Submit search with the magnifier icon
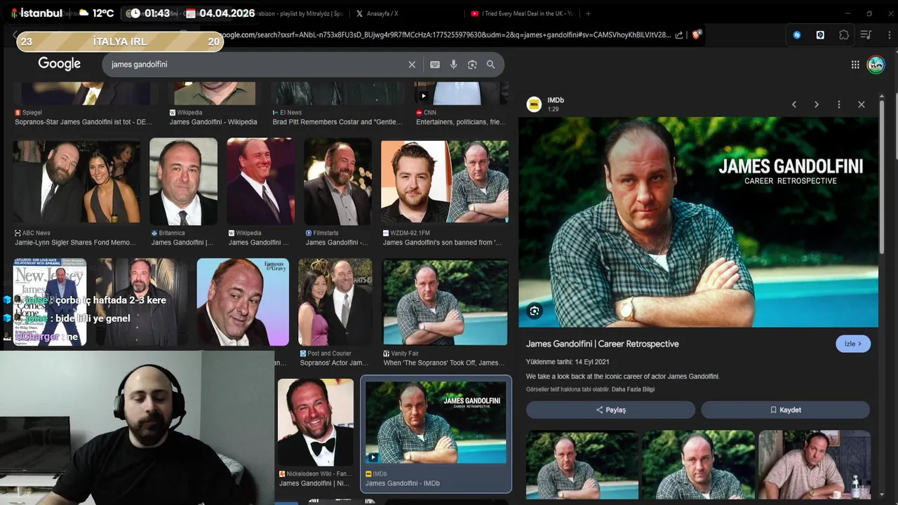The image size is (898, 505). click(491, 65)
